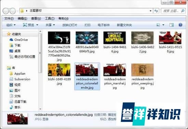Click the 电子邮件 button
Screen dimensions: 188x129
(104, 25)
